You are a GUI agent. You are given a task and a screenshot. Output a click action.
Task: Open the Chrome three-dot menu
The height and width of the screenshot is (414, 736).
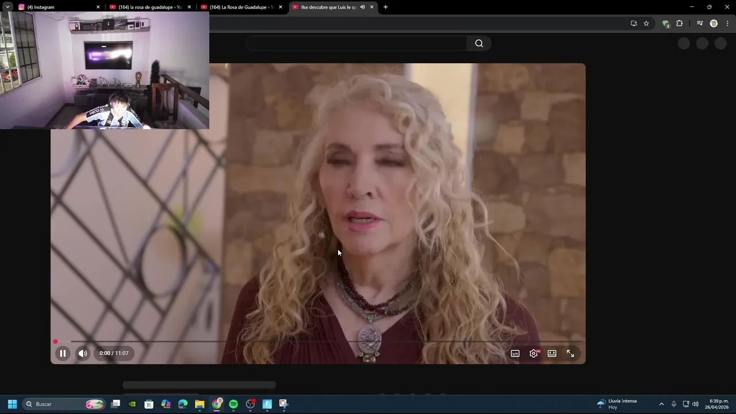[x=727, y=24]
